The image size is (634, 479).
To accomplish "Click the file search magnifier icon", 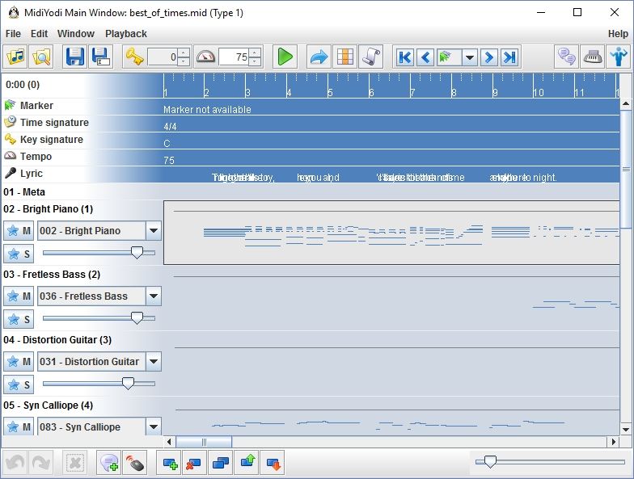I will pos(41,57).
